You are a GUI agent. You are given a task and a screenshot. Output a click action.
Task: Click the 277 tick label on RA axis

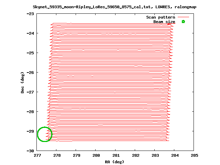[37, 155]
